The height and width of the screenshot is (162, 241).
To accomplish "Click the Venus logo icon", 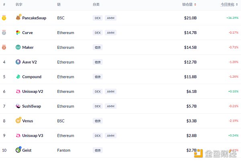I will pos(18,120).
